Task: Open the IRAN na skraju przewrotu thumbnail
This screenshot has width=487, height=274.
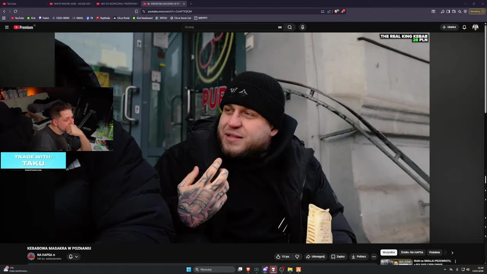Action: point(396,262)
